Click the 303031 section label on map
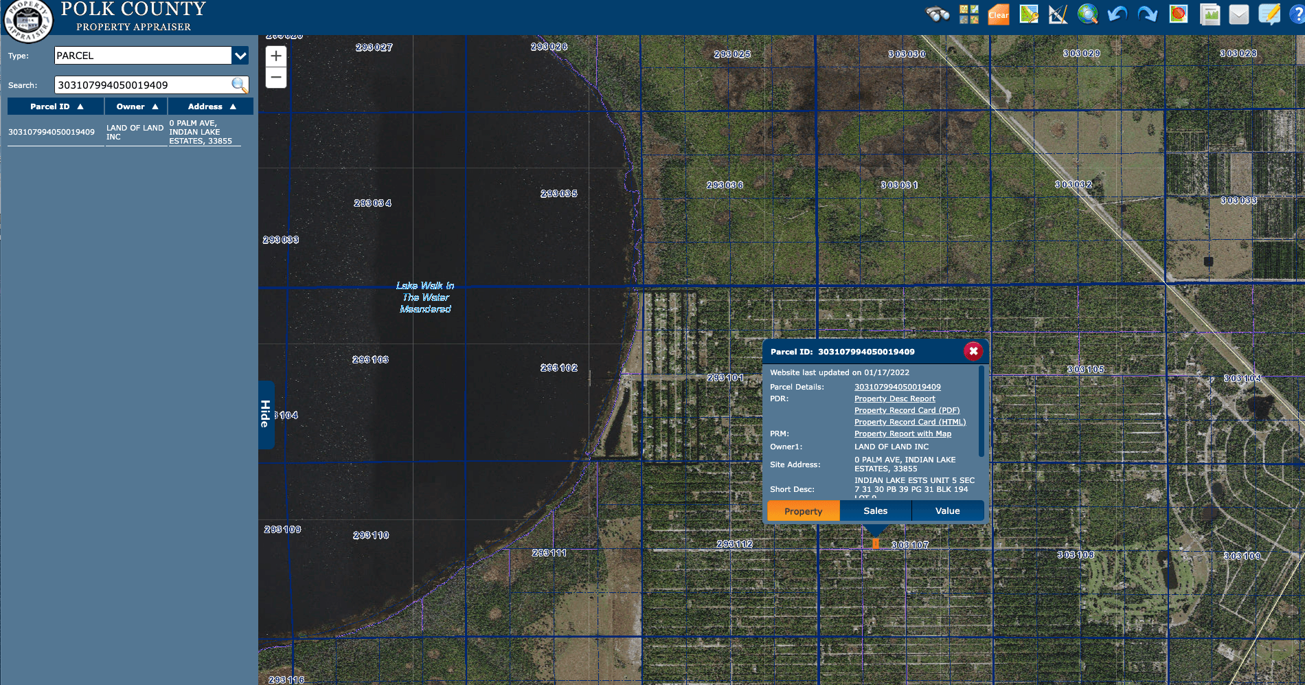Viewport: 1305px width, 685px height. point(900,186)
